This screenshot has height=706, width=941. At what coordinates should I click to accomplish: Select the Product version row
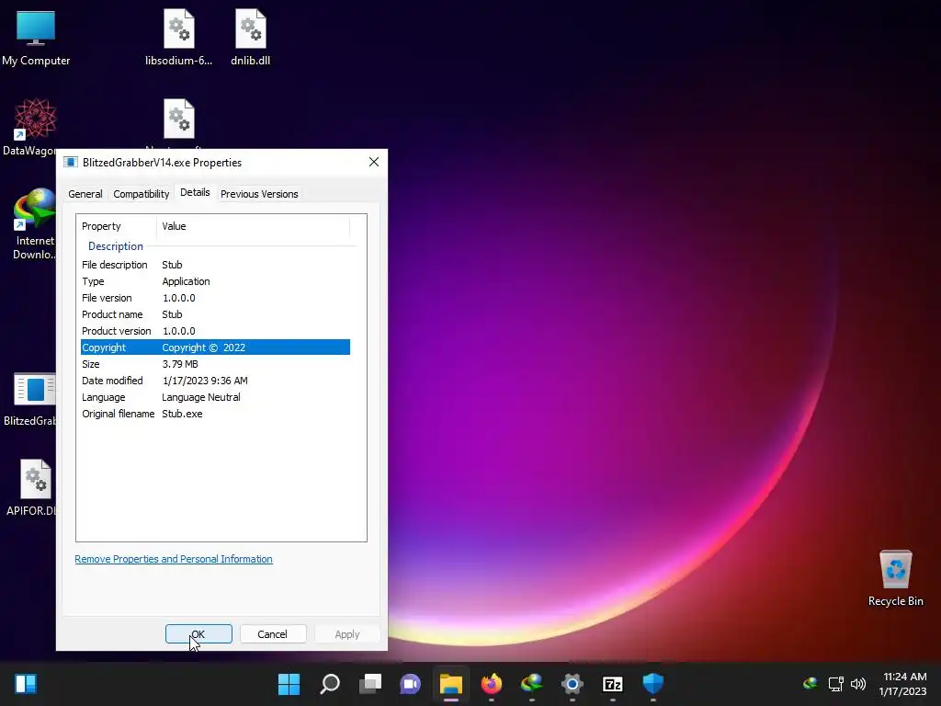(215, 331)
